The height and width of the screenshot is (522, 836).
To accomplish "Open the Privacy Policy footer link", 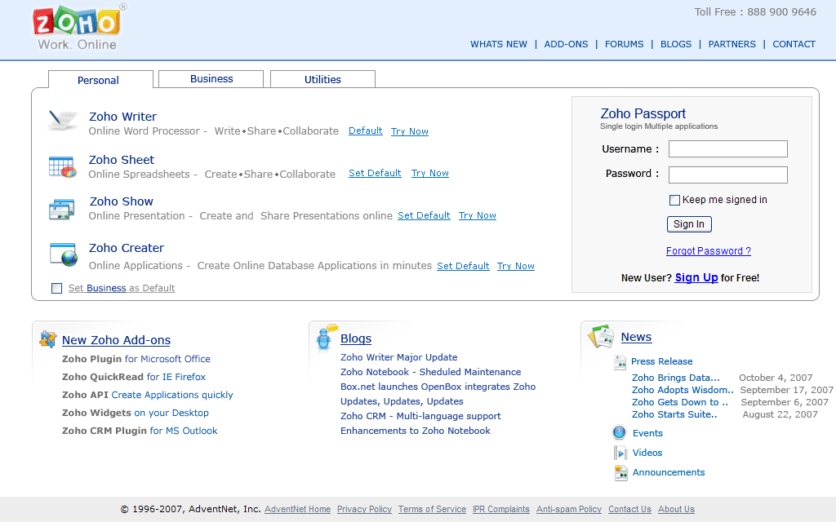I will tap(364, 509).
